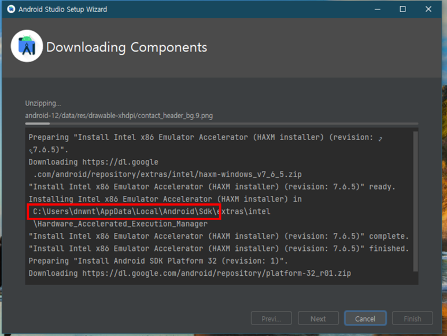This screenshot has height=336, width=447.
Task: Click the haxm-windows_v7_6_5.zip URL line
Action: (168, 174)
